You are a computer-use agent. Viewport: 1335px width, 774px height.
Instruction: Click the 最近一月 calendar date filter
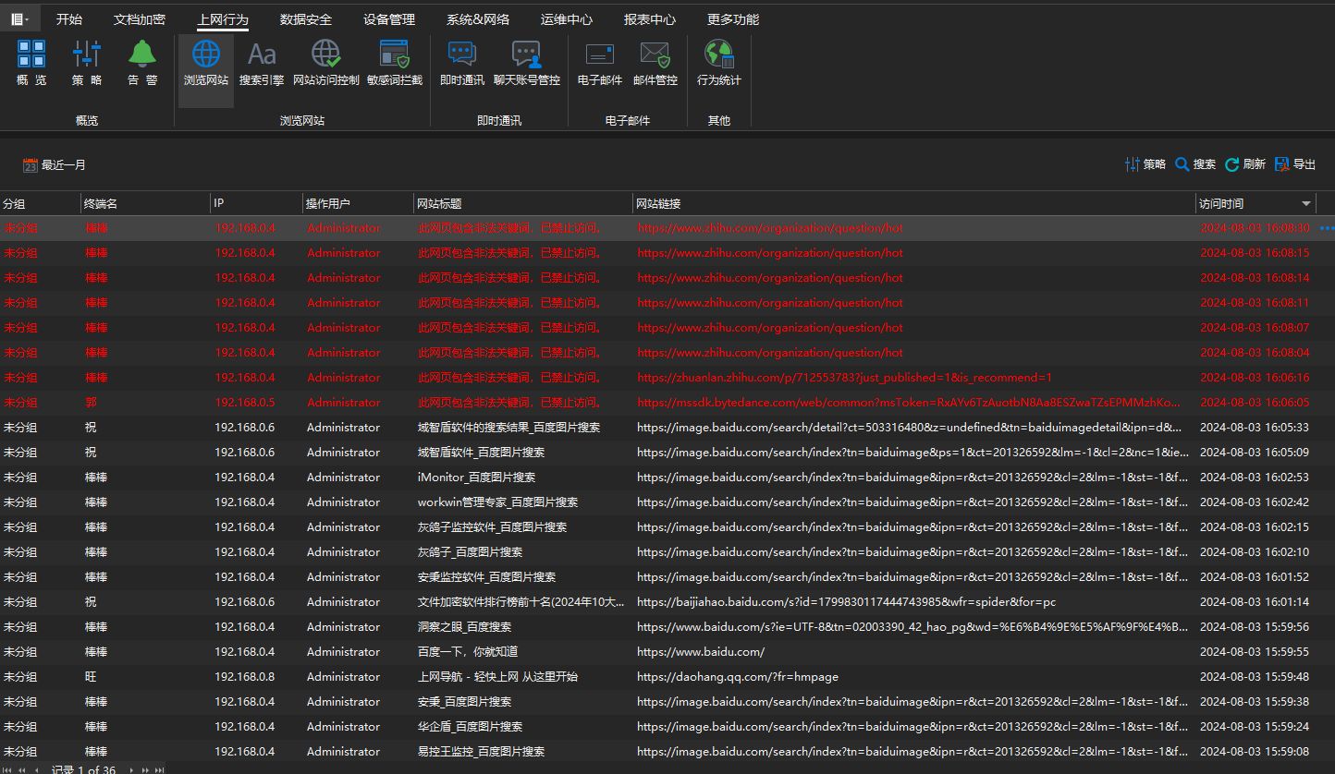pyautogui.click(x=55, y=165)
